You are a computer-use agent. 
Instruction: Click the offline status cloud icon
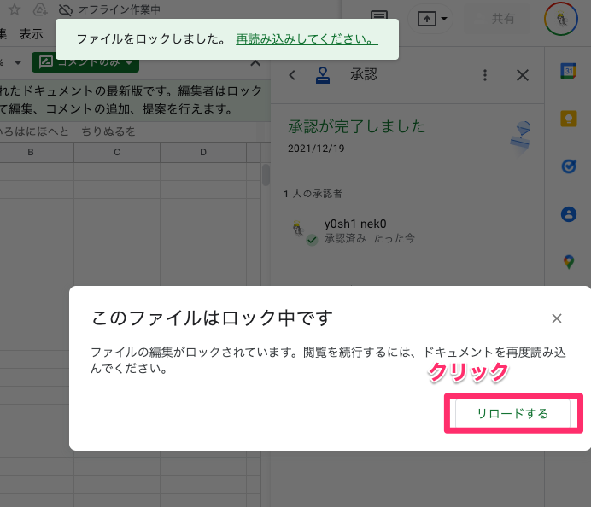tap(65, 10)
